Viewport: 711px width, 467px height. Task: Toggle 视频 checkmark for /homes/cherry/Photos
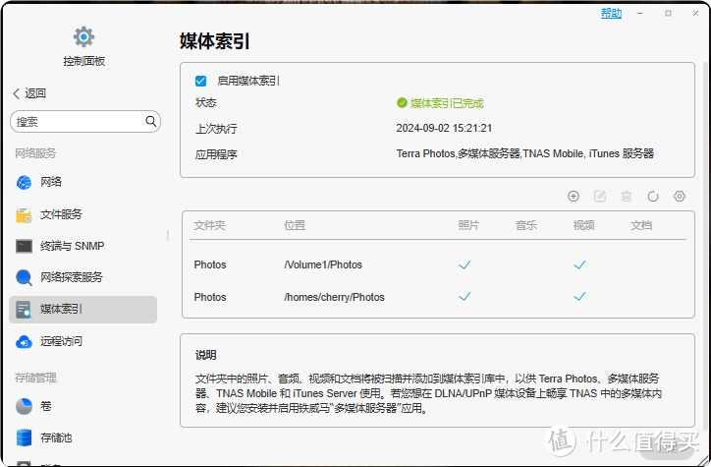579,296
